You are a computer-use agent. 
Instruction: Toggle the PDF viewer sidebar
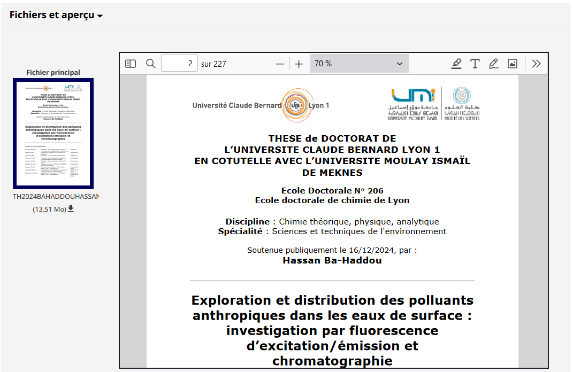(x=131, y=64)
